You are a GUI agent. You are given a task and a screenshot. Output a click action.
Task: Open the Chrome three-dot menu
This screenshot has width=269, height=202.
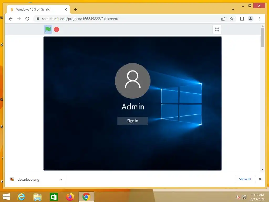click(x=259, y=19)
